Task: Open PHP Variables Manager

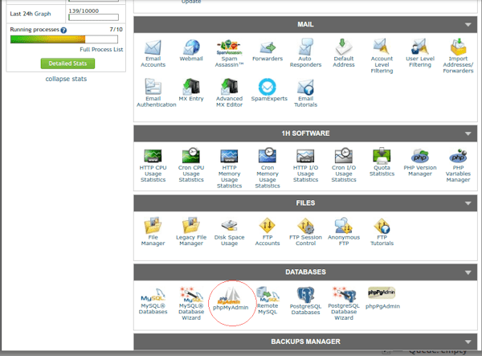Action: coord(458,166)
